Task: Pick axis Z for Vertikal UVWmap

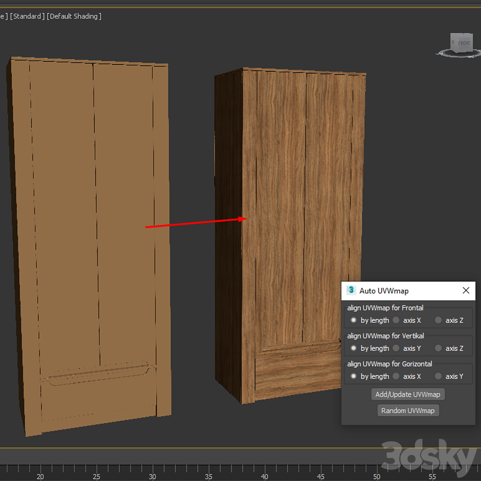Action: click(439, 348)
